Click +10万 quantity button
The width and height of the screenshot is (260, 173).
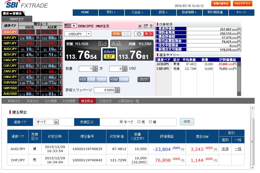(x=91, y=79)
